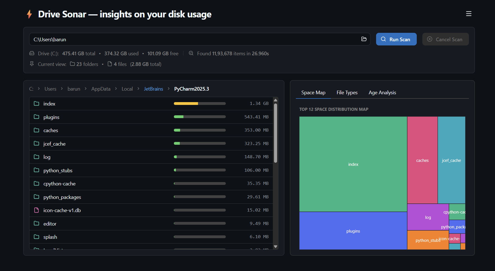Click PyCharm2025.3 in the breadcrumb

pos(192,89)
